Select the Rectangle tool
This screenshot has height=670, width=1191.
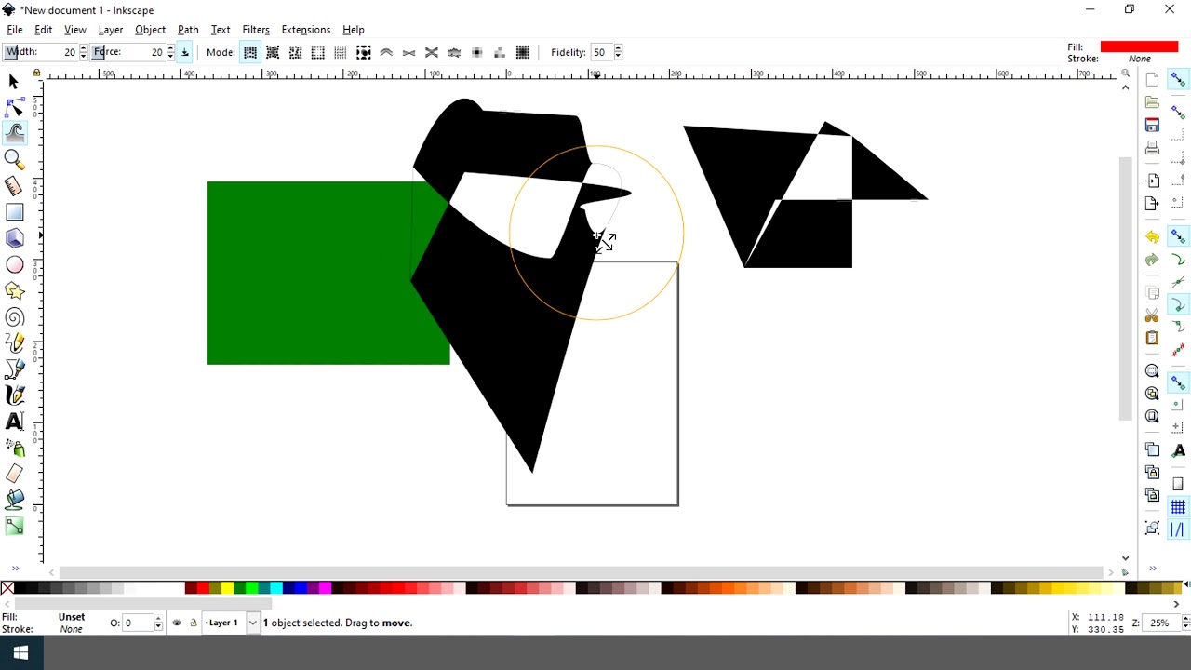(14, 212)
